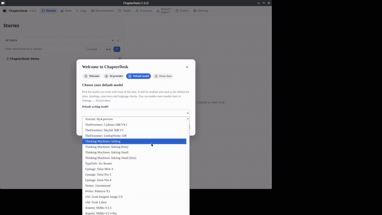This screenshot has height=215, width=382.
Task: Open Import/Export tab
Action: click(x=164, y=11)
